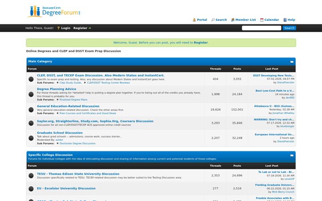Viewport: 322px width, 201px height.
Task: Click status icon for Excelsior University forum
Action: click(31, 188)
